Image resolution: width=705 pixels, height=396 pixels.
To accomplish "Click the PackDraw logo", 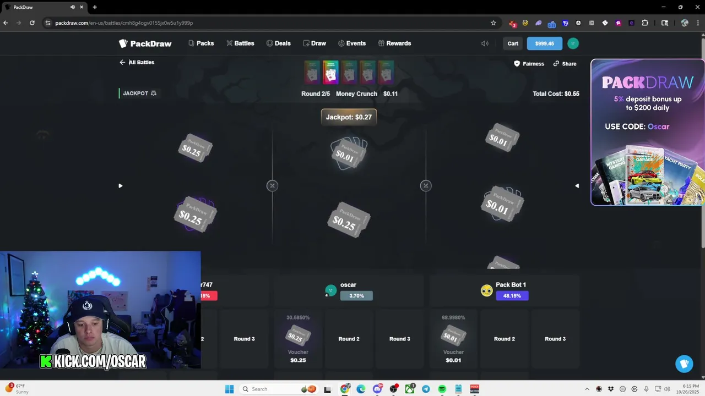I will pyautogui.click(x=145, y=43).
